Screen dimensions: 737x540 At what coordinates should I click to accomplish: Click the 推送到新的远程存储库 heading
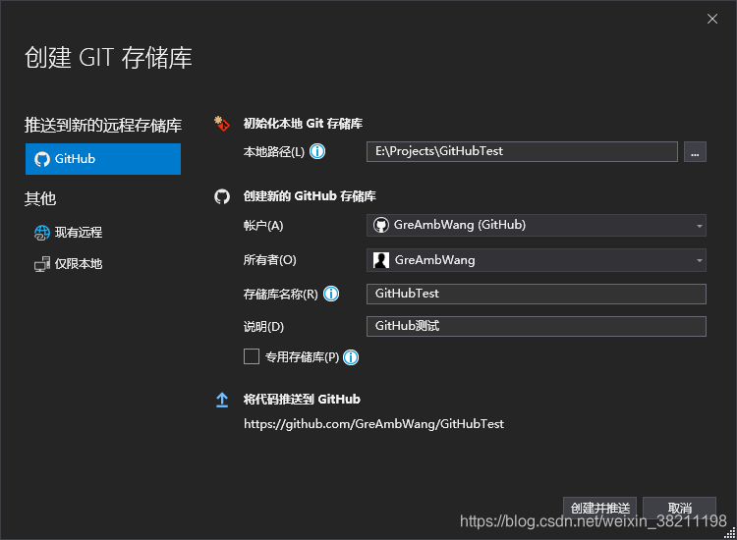[x=103, y=126]
